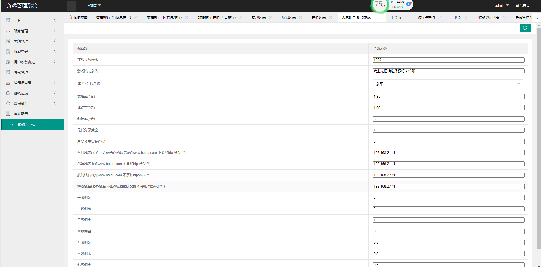Click the 我的桌面 home tab icon

click(x=70, y=17)
